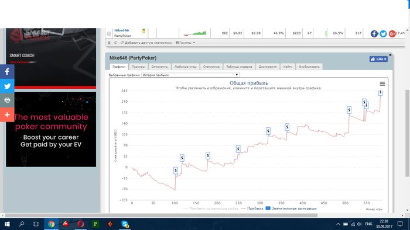Viewport: 410px width, 230px height.
Task: Click the print button in side share bar
Action: click(x=7, y=100)
